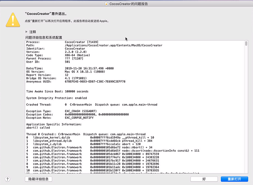Click stack frame 7 ending 24676631

(93, 161)
